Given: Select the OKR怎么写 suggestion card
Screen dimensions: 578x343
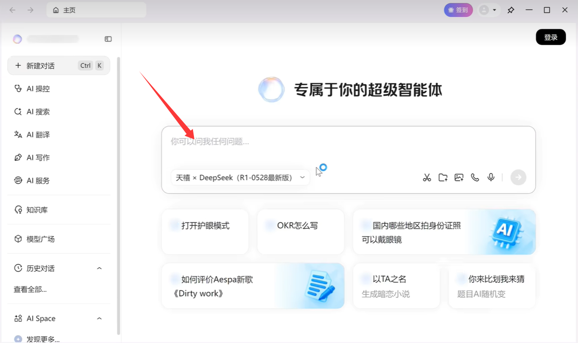Looking at the screenshot, I should (x=301, y=232).
